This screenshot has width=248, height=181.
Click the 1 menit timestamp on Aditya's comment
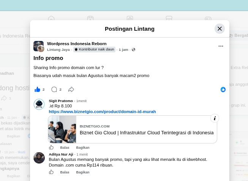coord(82,154)
